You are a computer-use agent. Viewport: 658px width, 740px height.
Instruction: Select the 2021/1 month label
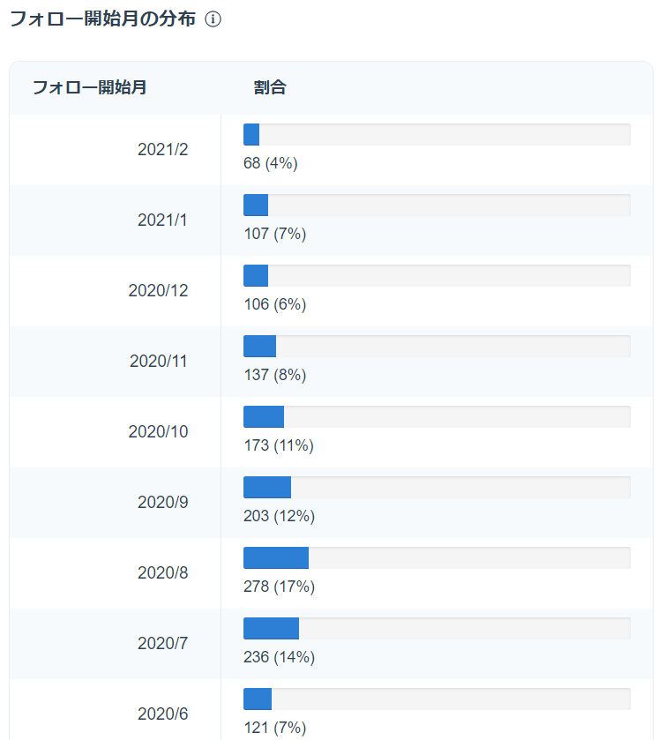pos(162,221)
